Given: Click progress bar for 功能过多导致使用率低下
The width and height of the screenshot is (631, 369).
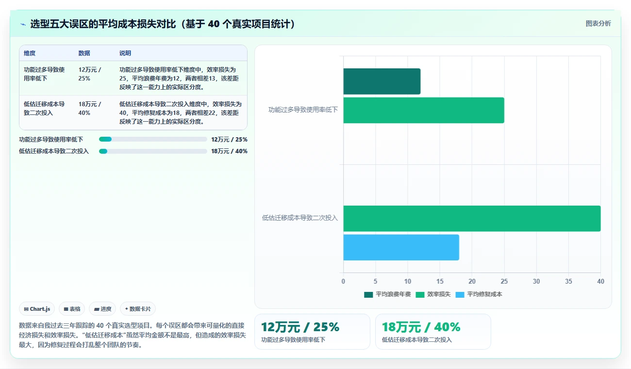Looking at the screenshot, I should pos(153,139).
